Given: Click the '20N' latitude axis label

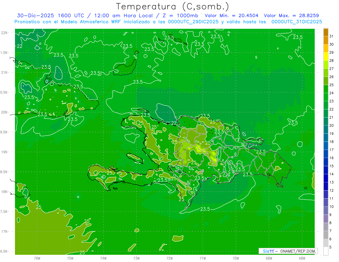Looking at the screenshot, I should click(4, 112).
